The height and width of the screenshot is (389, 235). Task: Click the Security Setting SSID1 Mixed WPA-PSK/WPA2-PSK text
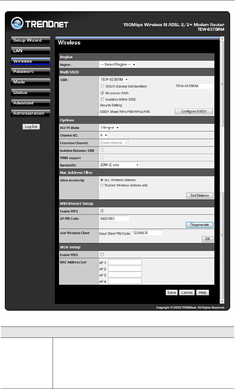pyautogui.click(x=125, y=112)
